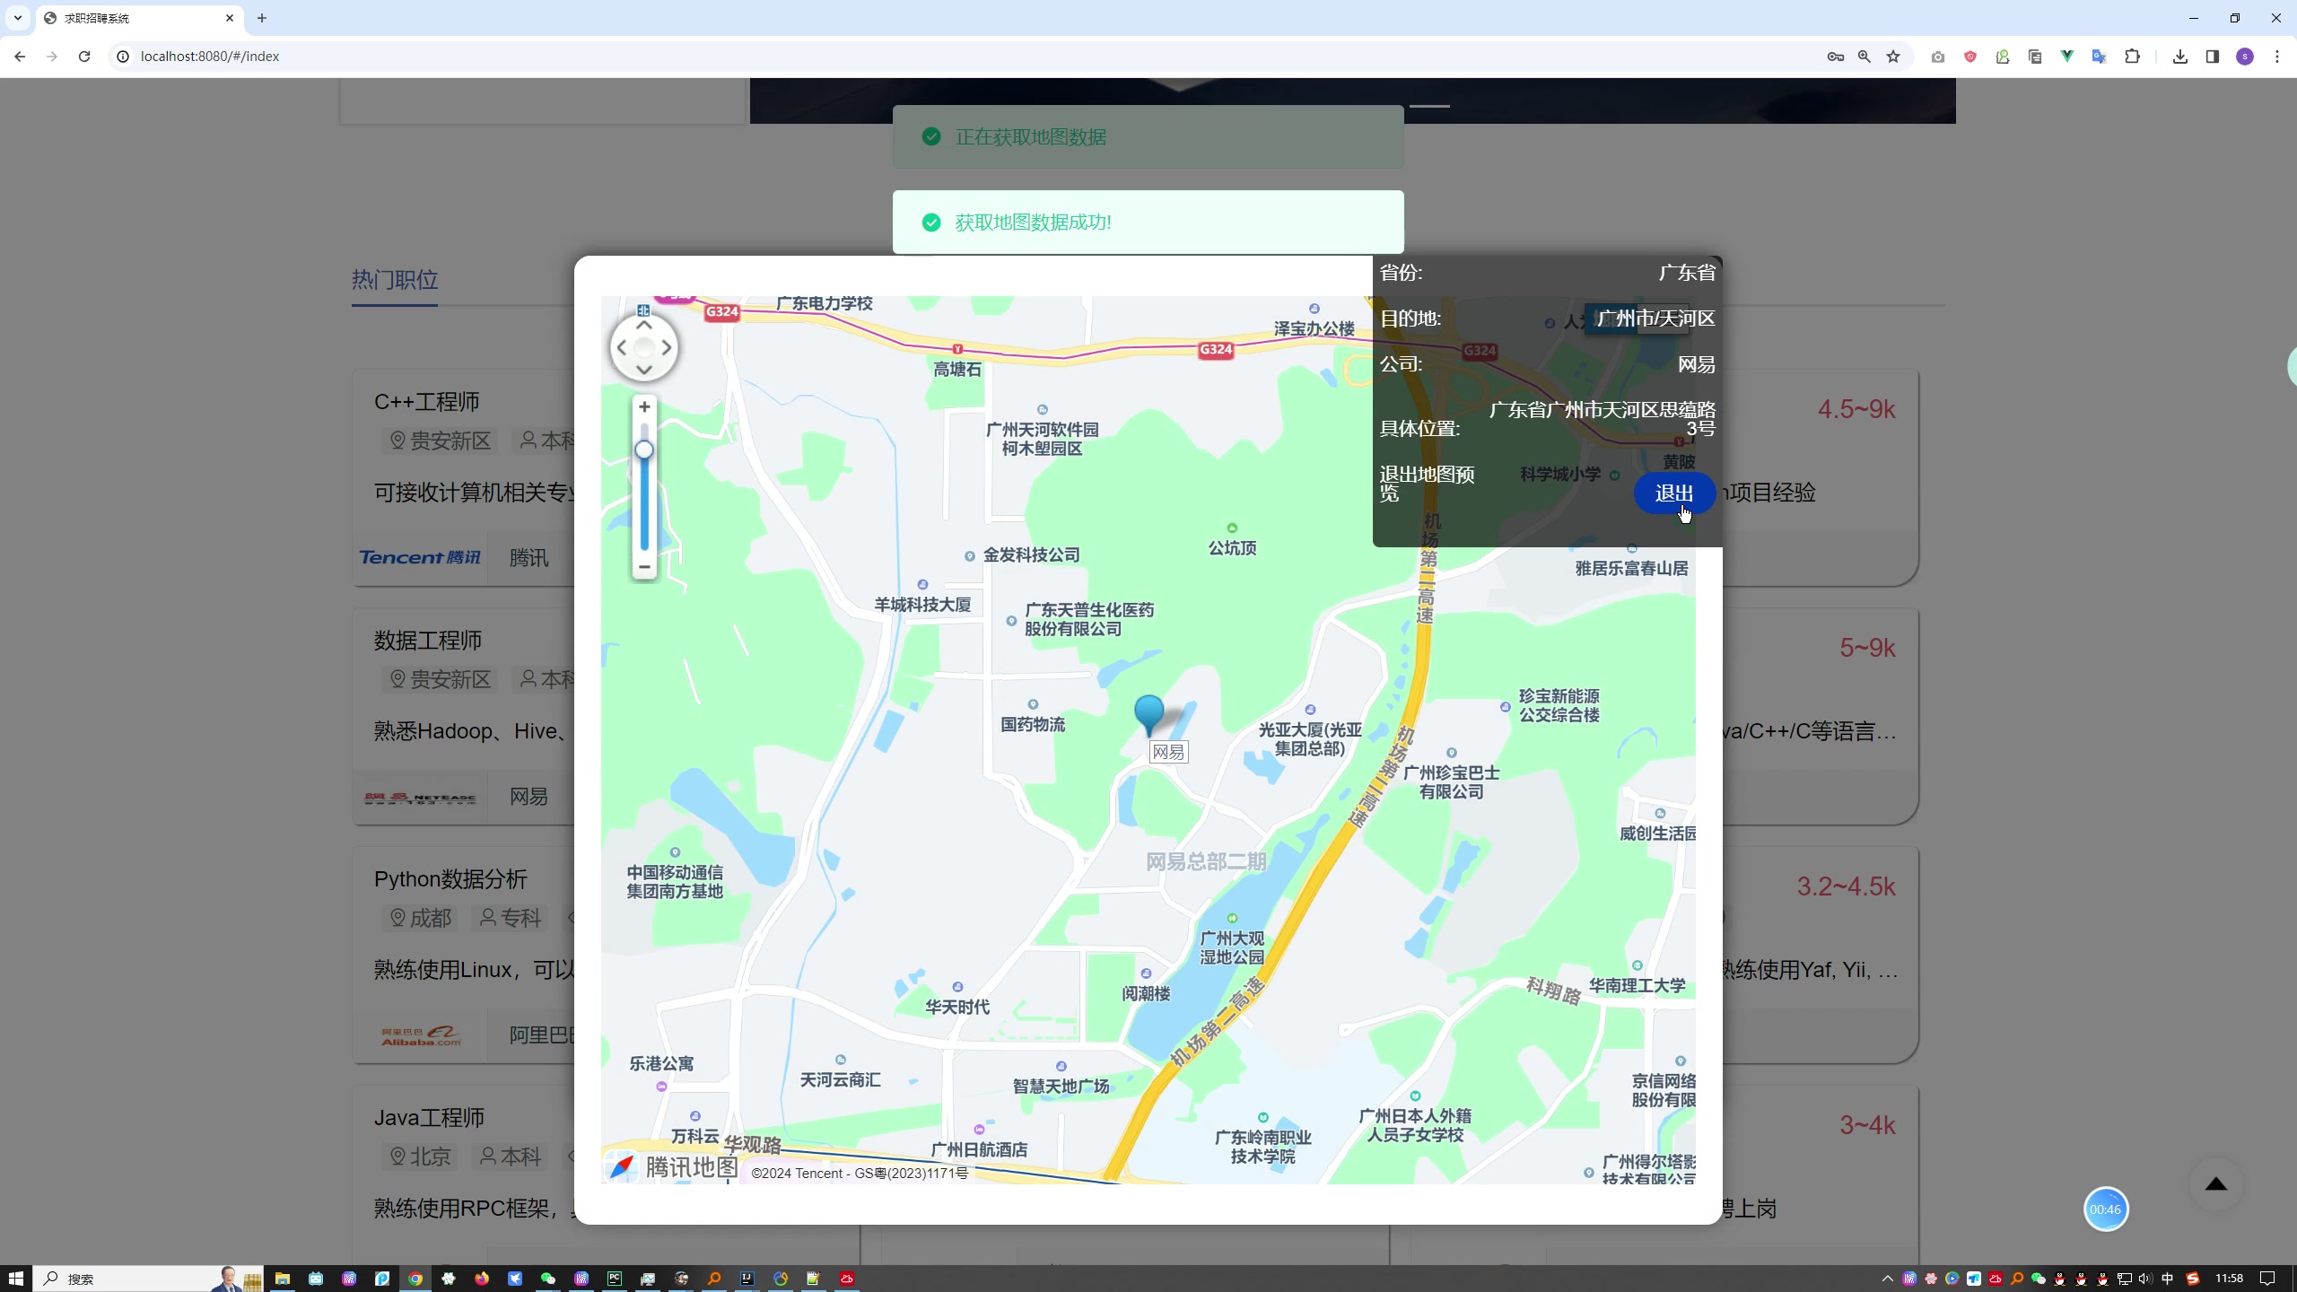
Task: Click the 00:46 recording timer bubble
Action: tap(2106, 1209)
